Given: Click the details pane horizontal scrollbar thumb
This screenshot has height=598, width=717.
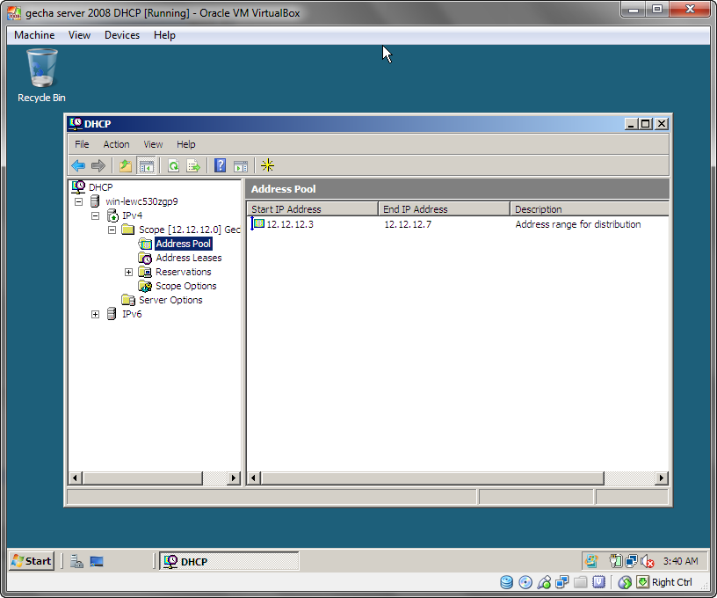Looking at the screenshot, I should click(432, 478).
